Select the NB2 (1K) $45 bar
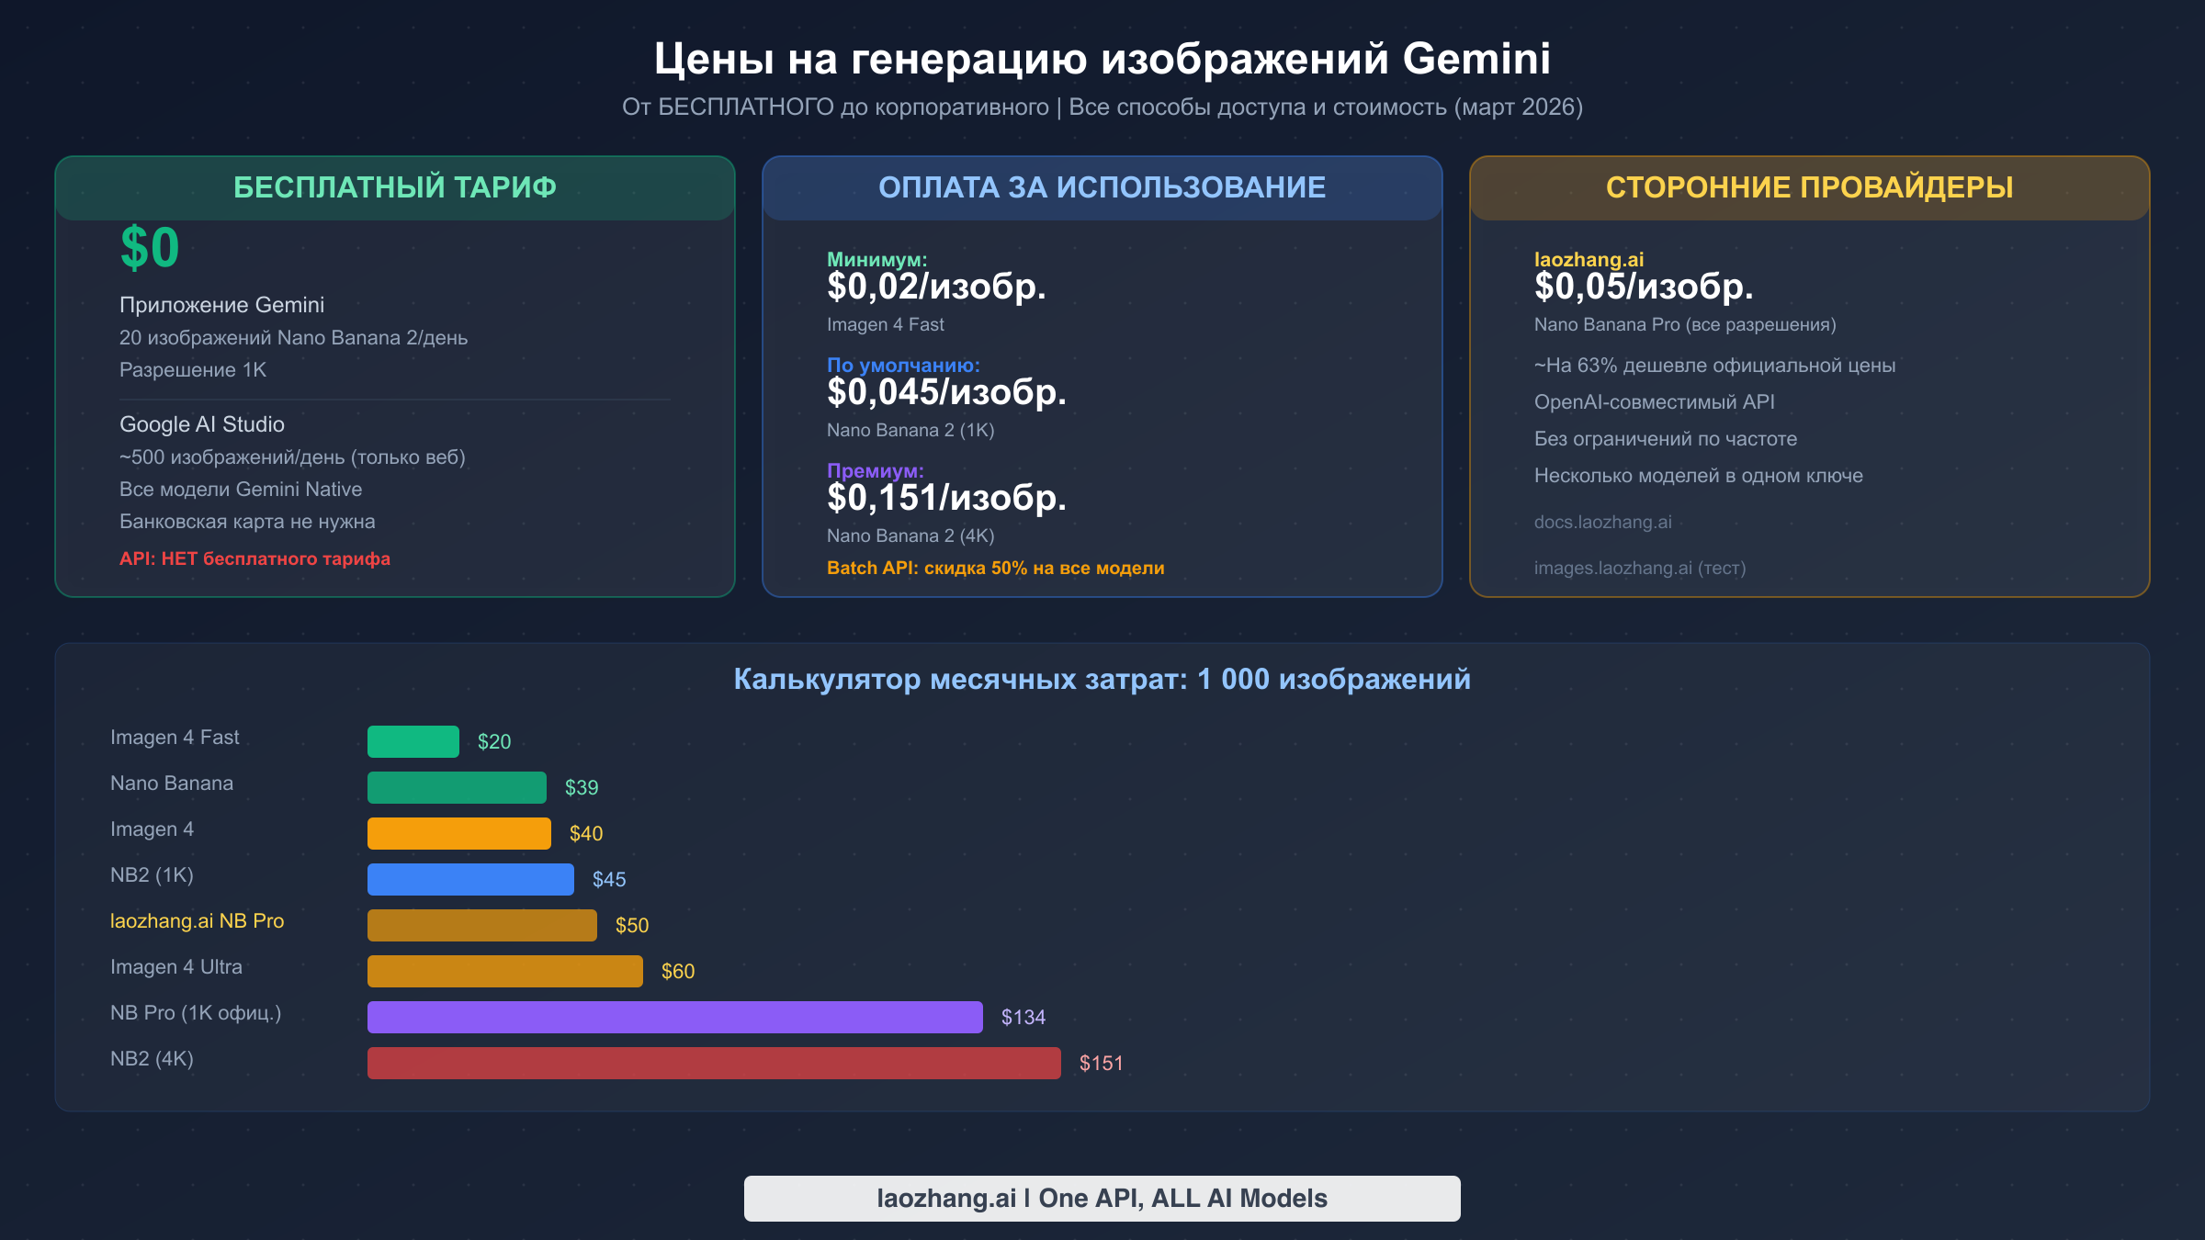2205x1240 pixels. tap(469, 878)
